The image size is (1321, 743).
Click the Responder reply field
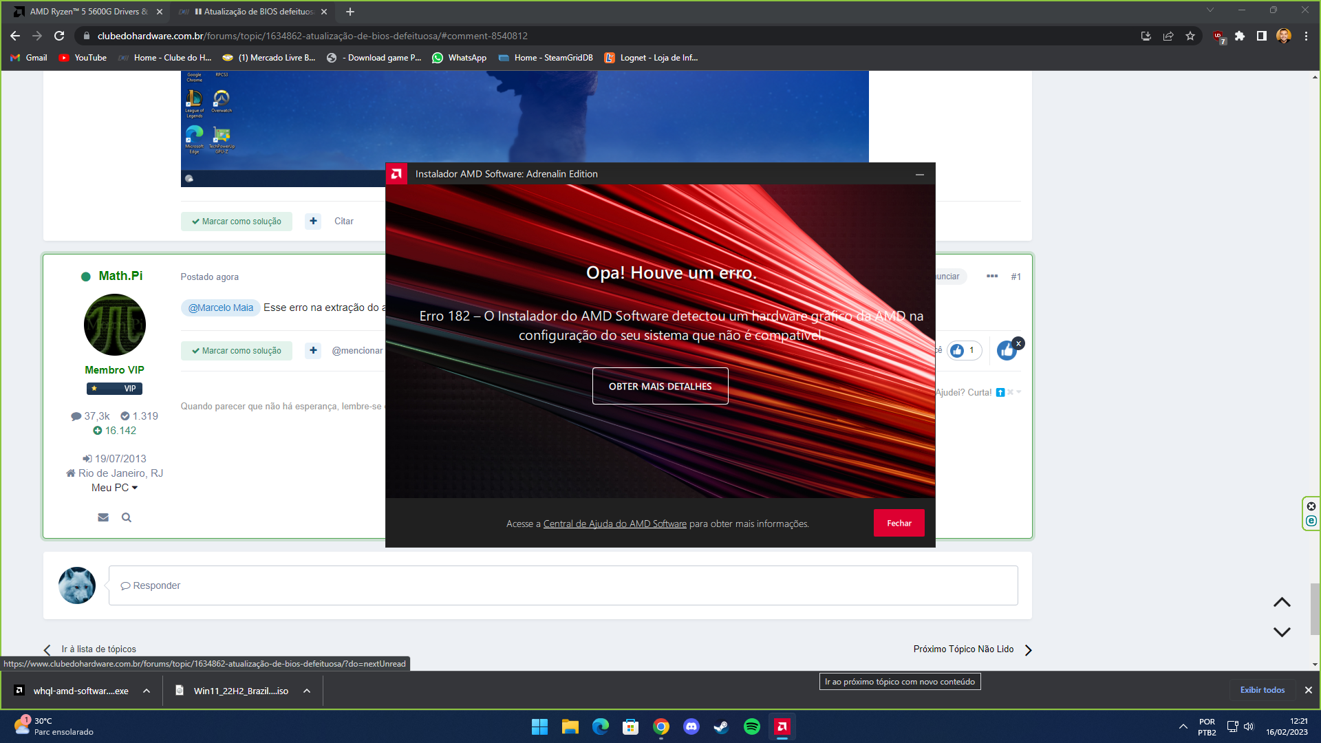563,585
